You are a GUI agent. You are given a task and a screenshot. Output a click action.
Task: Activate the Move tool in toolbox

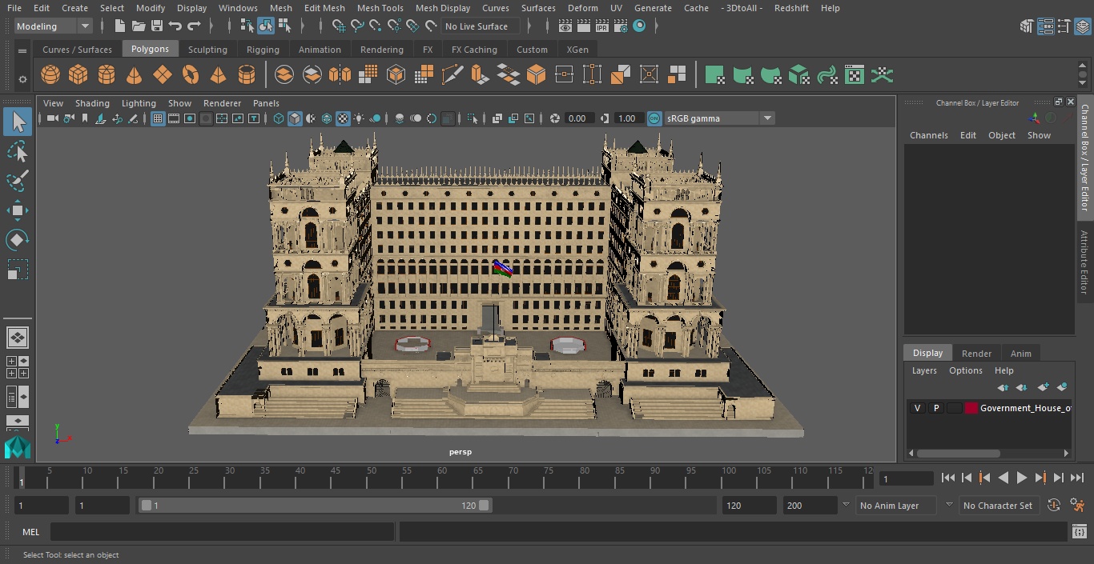click(x=18, y=210)
